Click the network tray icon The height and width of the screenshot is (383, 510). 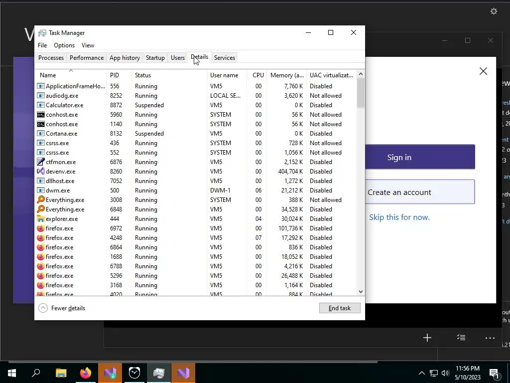tap(434, 373)
